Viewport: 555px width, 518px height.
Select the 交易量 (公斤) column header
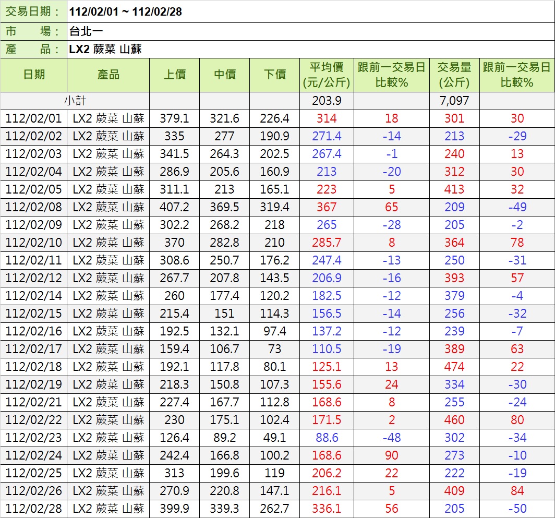coord(454,75)
